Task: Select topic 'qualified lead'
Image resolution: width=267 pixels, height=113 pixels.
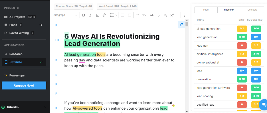Action: point(205,105)
